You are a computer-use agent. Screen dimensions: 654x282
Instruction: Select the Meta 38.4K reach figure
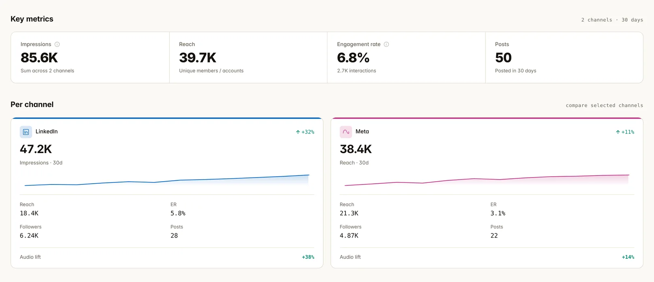click(x=356, y=149)
